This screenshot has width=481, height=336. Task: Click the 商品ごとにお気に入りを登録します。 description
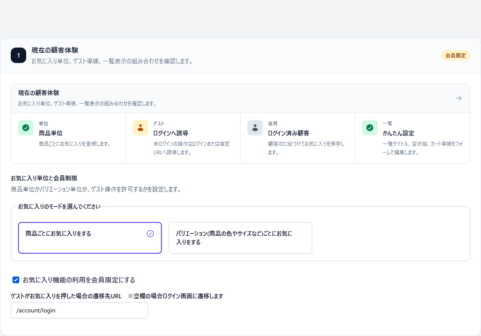(75, 144)
